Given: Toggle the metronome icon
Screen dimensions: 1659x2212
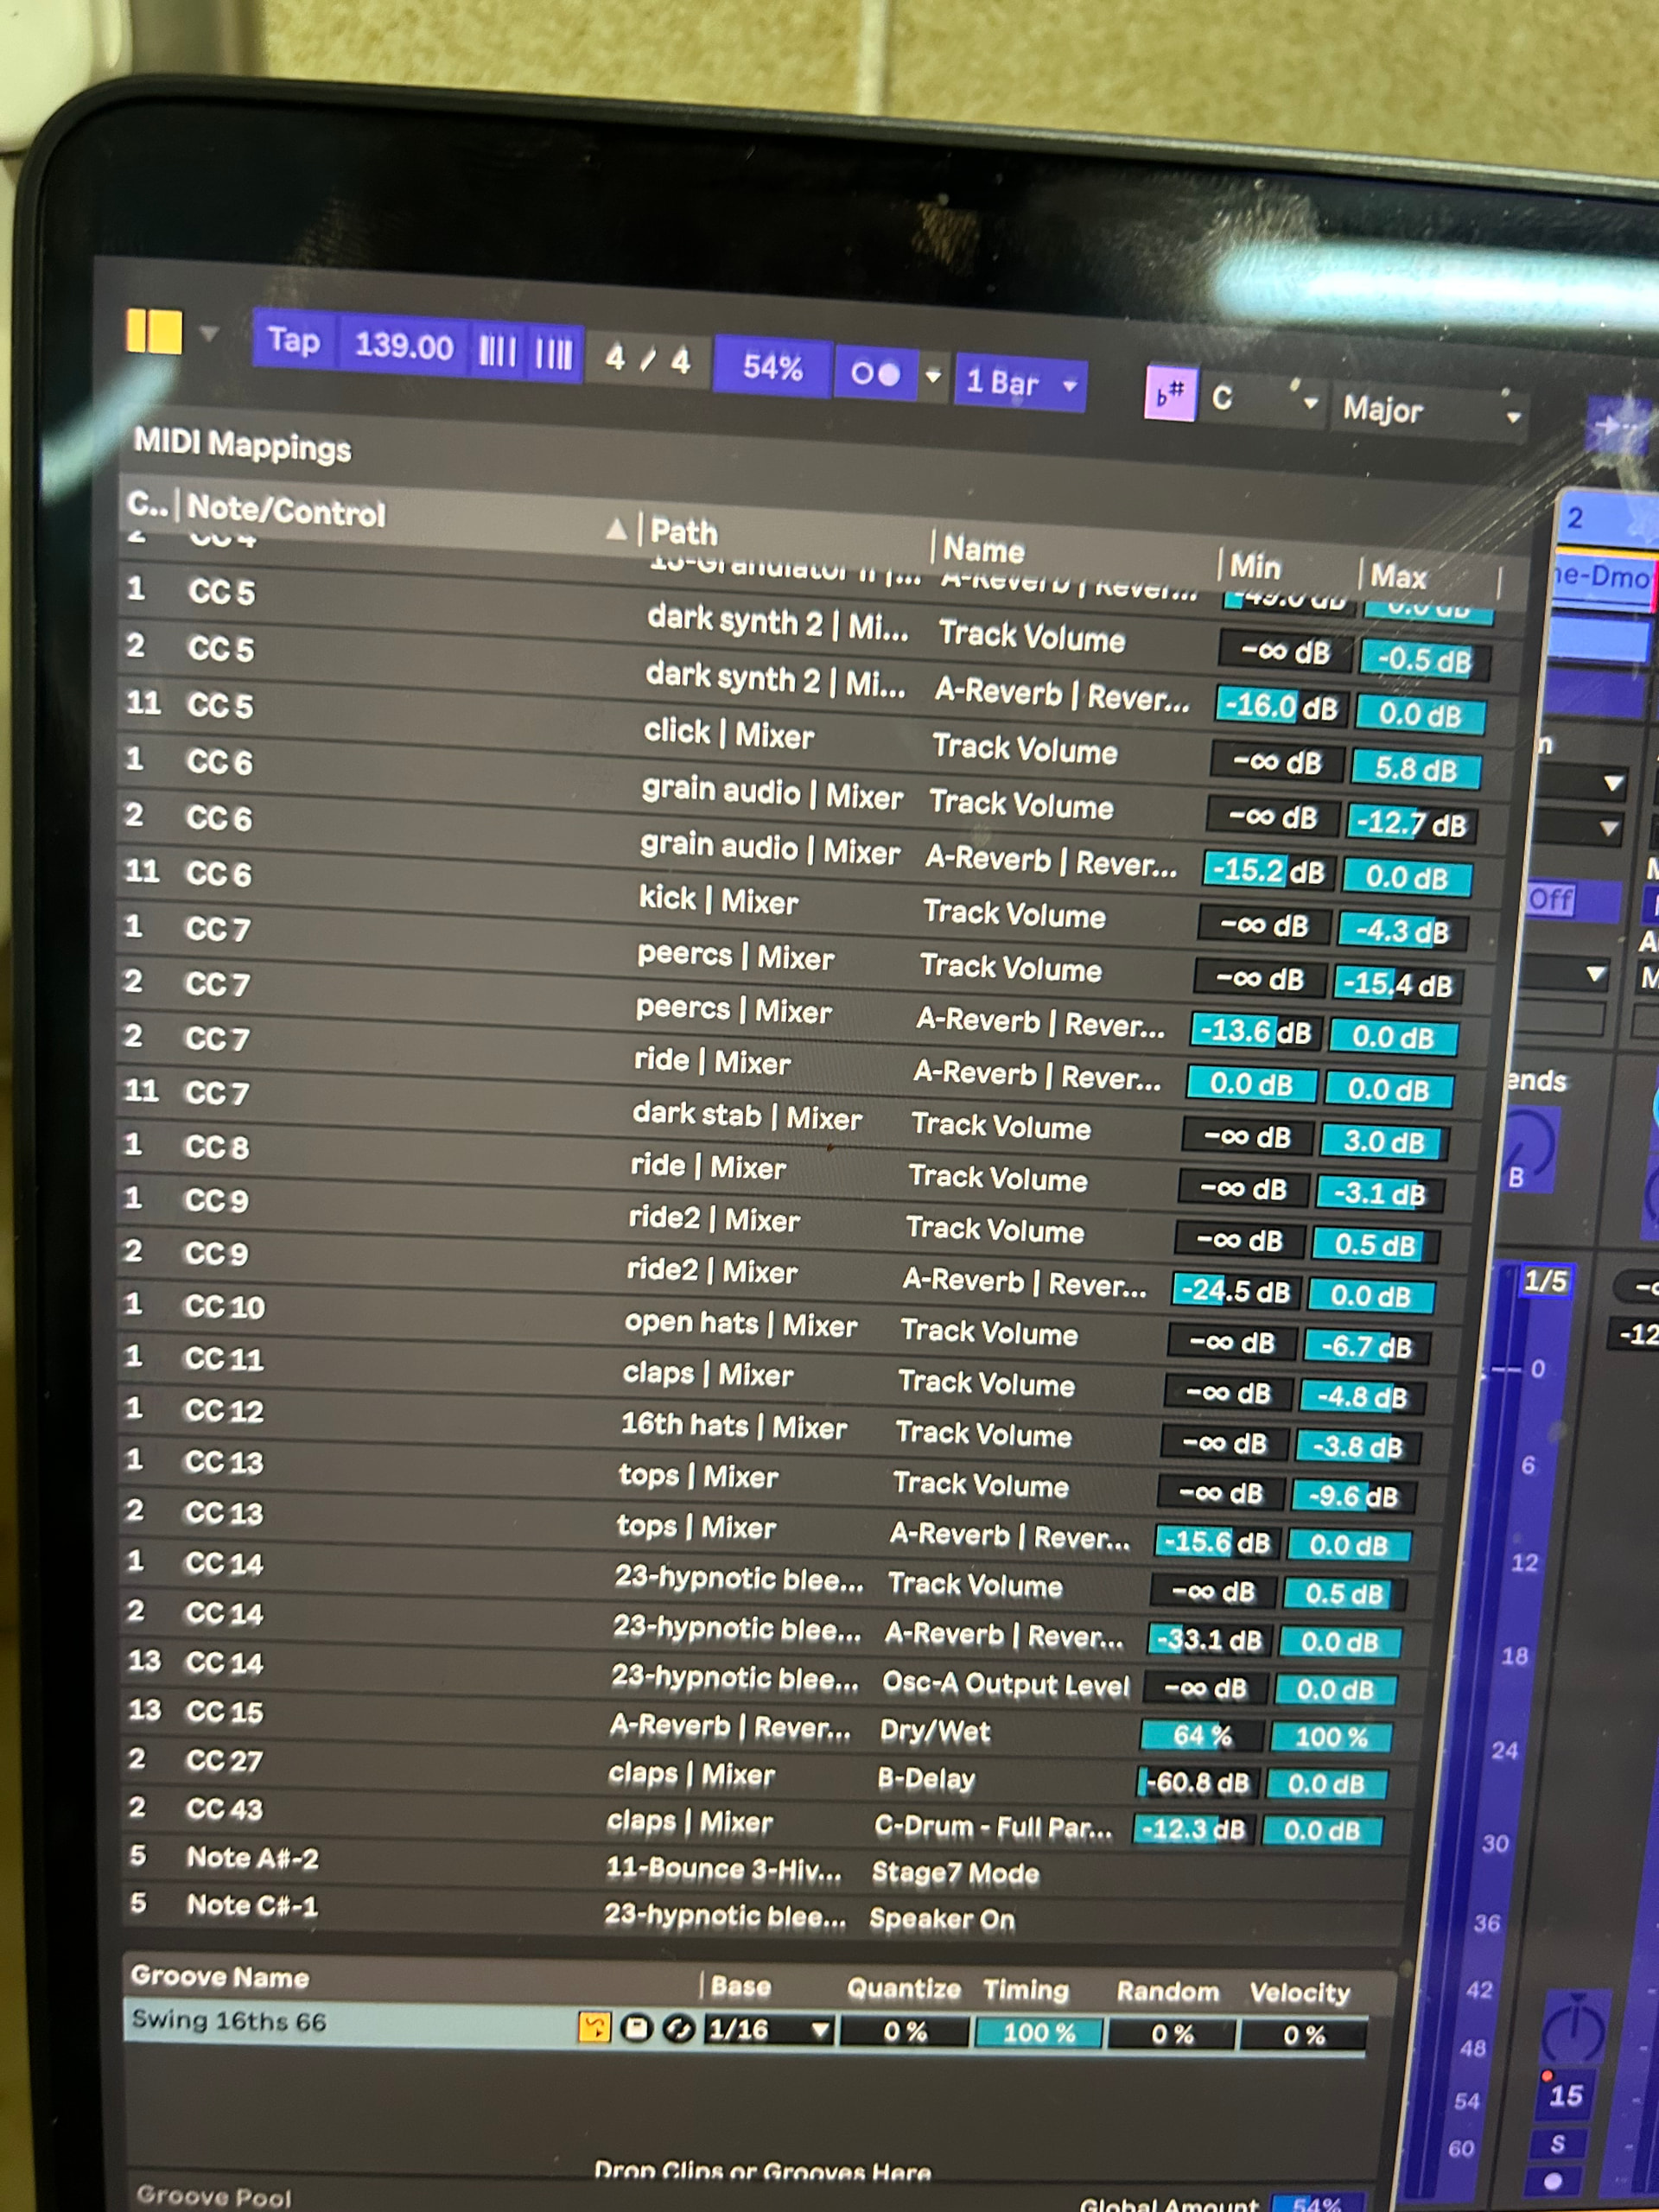Looking at the screenshot, I should [875, 374].
